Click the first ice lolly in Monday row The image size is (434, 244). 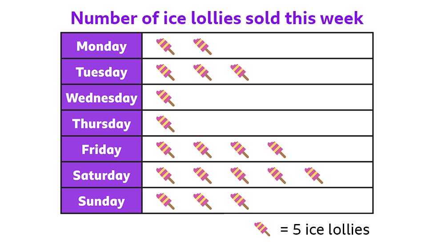point(165,46)
